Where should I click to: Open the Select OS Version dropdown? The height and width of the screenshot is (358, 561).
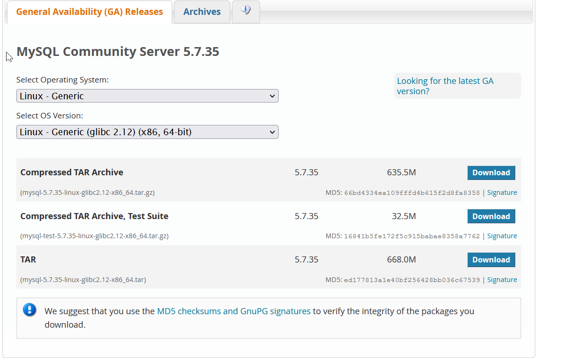click(x=147, y=132)
